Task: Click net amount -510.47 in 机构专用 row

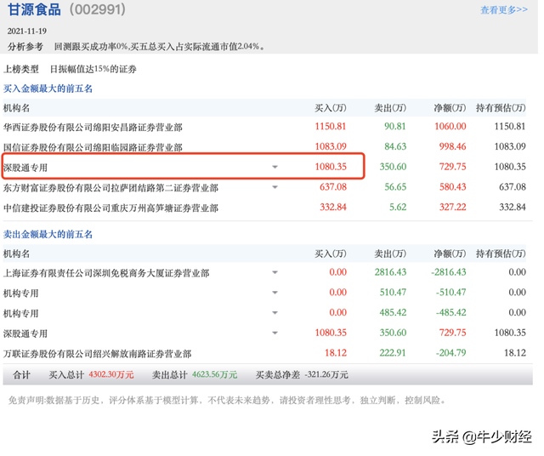Action: tap(451, 292)
